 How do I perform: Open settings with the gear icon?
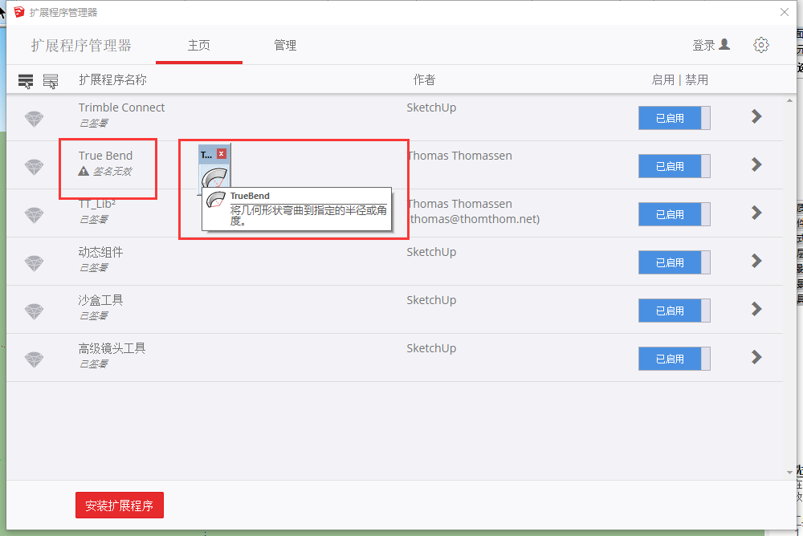point(761,45)
